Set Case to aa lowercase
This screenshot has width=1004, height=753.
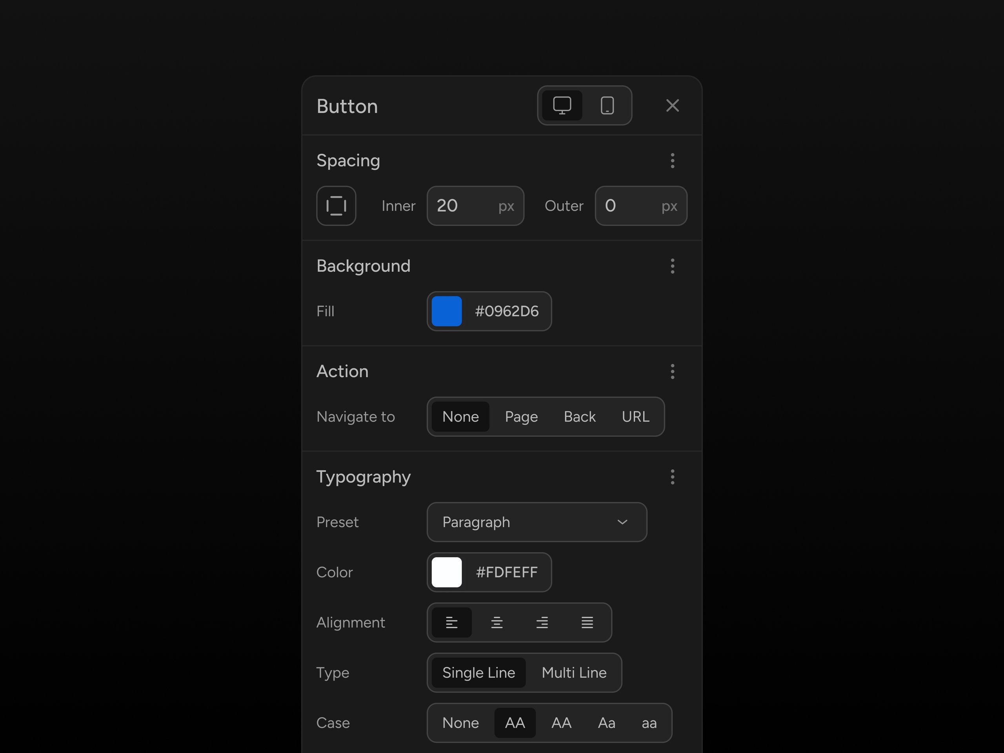pos(649,723)
